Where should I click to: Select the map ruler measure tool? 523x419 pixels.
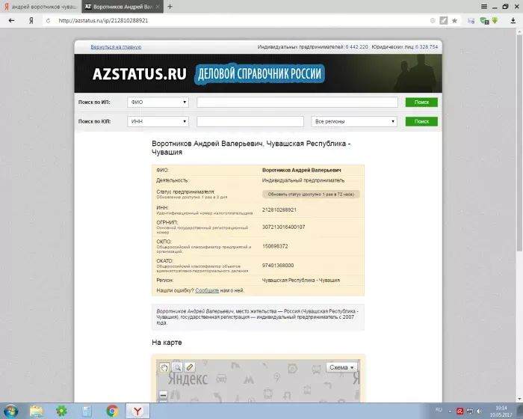190,367
